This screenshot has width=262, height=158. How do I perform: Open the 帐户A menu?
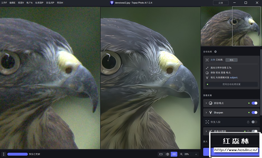[x=29, y=3]
